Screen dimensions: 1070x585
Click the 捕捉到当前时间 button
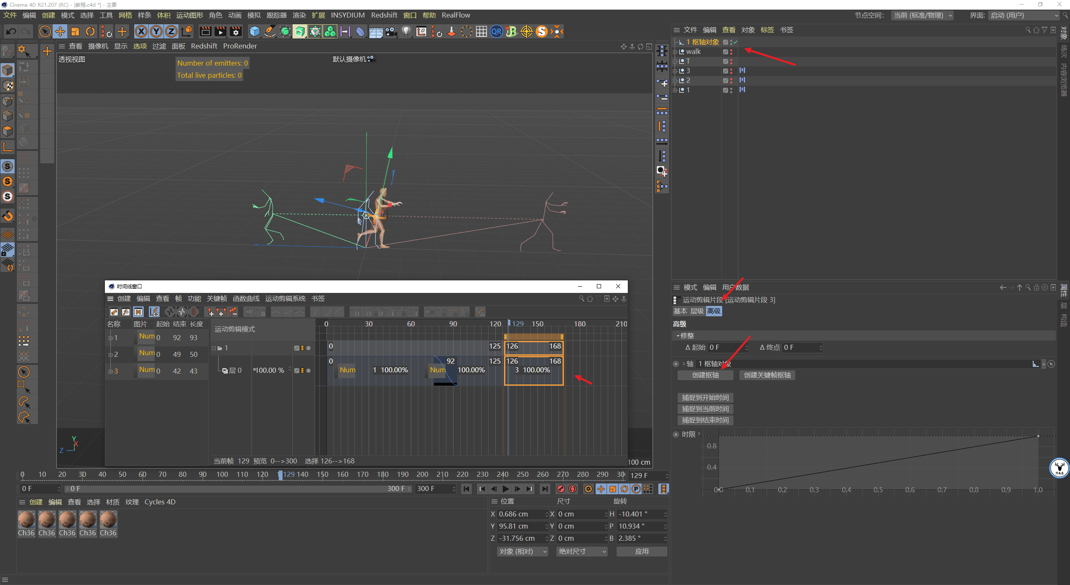click(705, 409)
